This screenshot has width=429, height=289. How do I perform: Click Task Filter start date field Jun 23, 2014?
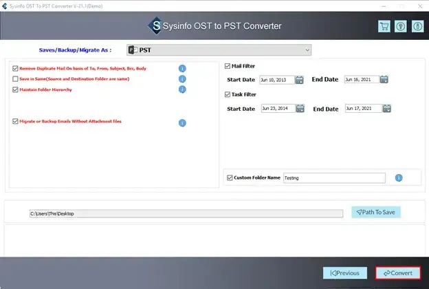coord(278,109)
